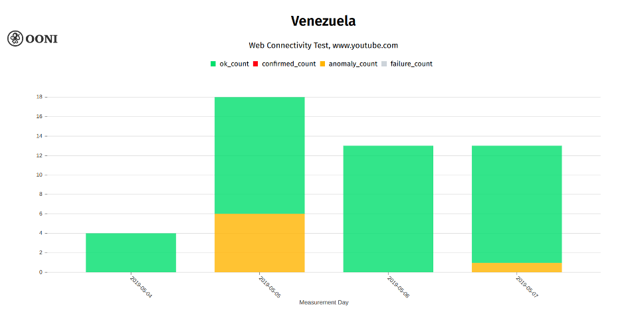Viewport: 622px width, 324px height.
Task: Select the green ok bar for 2019-05-07
Action: [516, 204]
